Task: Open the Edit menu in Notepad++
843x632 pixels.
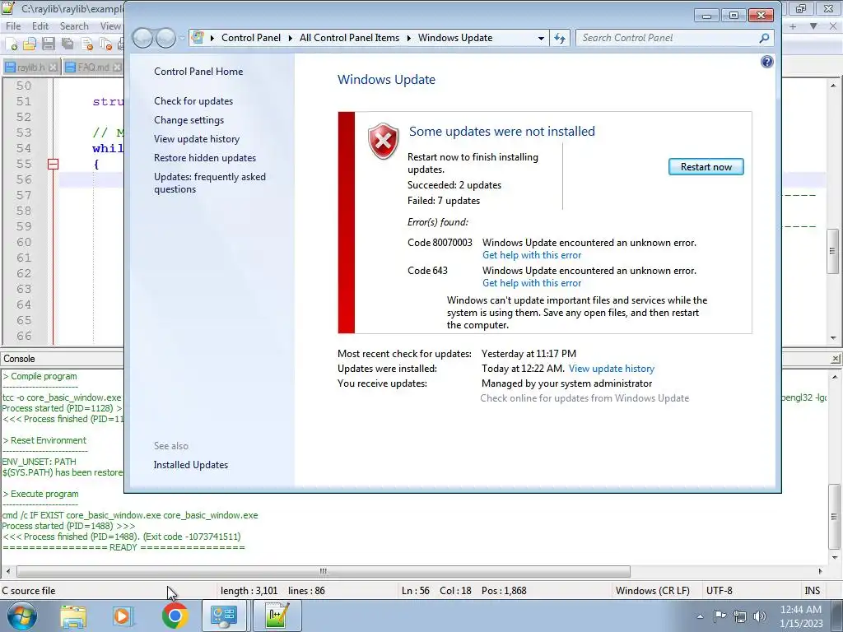Action: (x=40, y=26)
